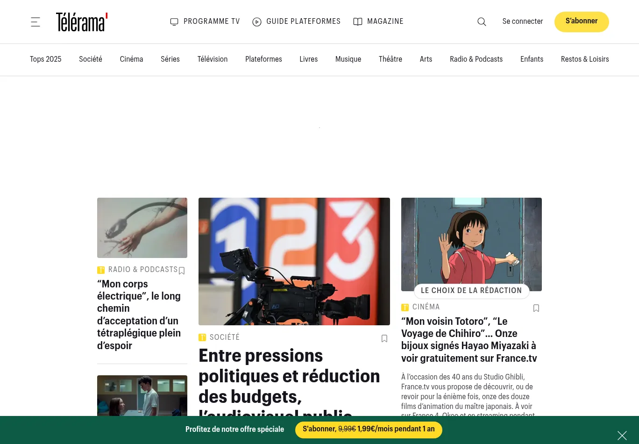Click the yellow T badge beside Cinéma
This screenshot has width=639, height=444.
pyautogui.click(x=405, y=307)
